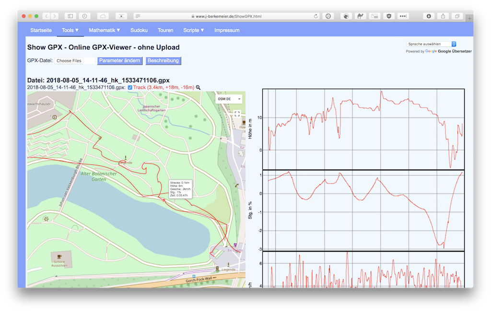Expand the Mathematik menu

point(104,30)
